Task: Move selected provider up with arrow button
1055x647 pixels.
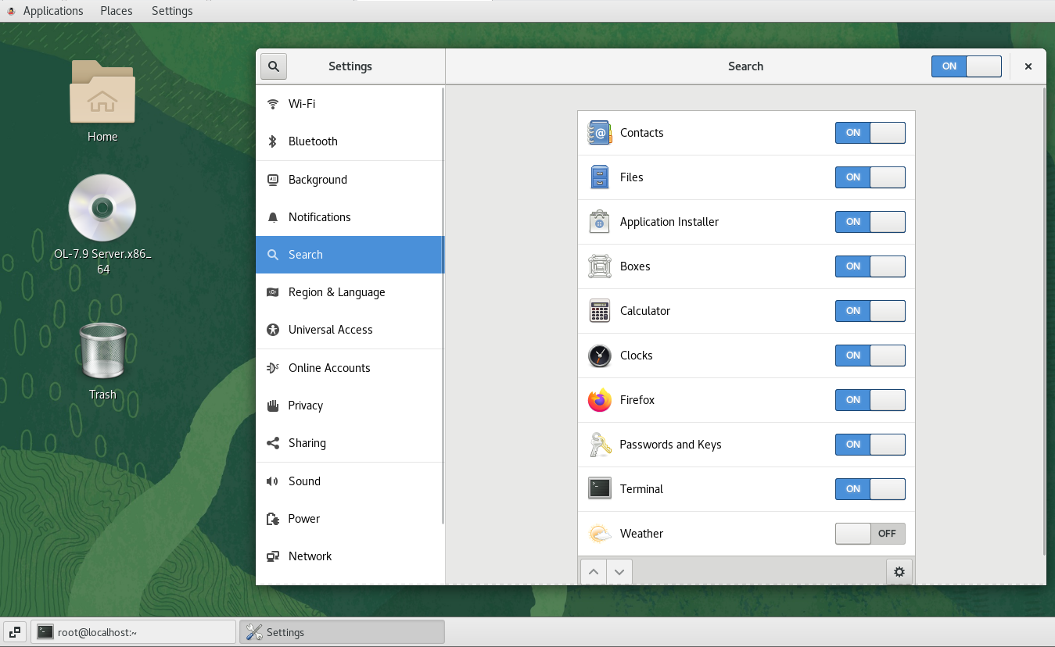Action: pyautogui.click(x=594, y=572)
